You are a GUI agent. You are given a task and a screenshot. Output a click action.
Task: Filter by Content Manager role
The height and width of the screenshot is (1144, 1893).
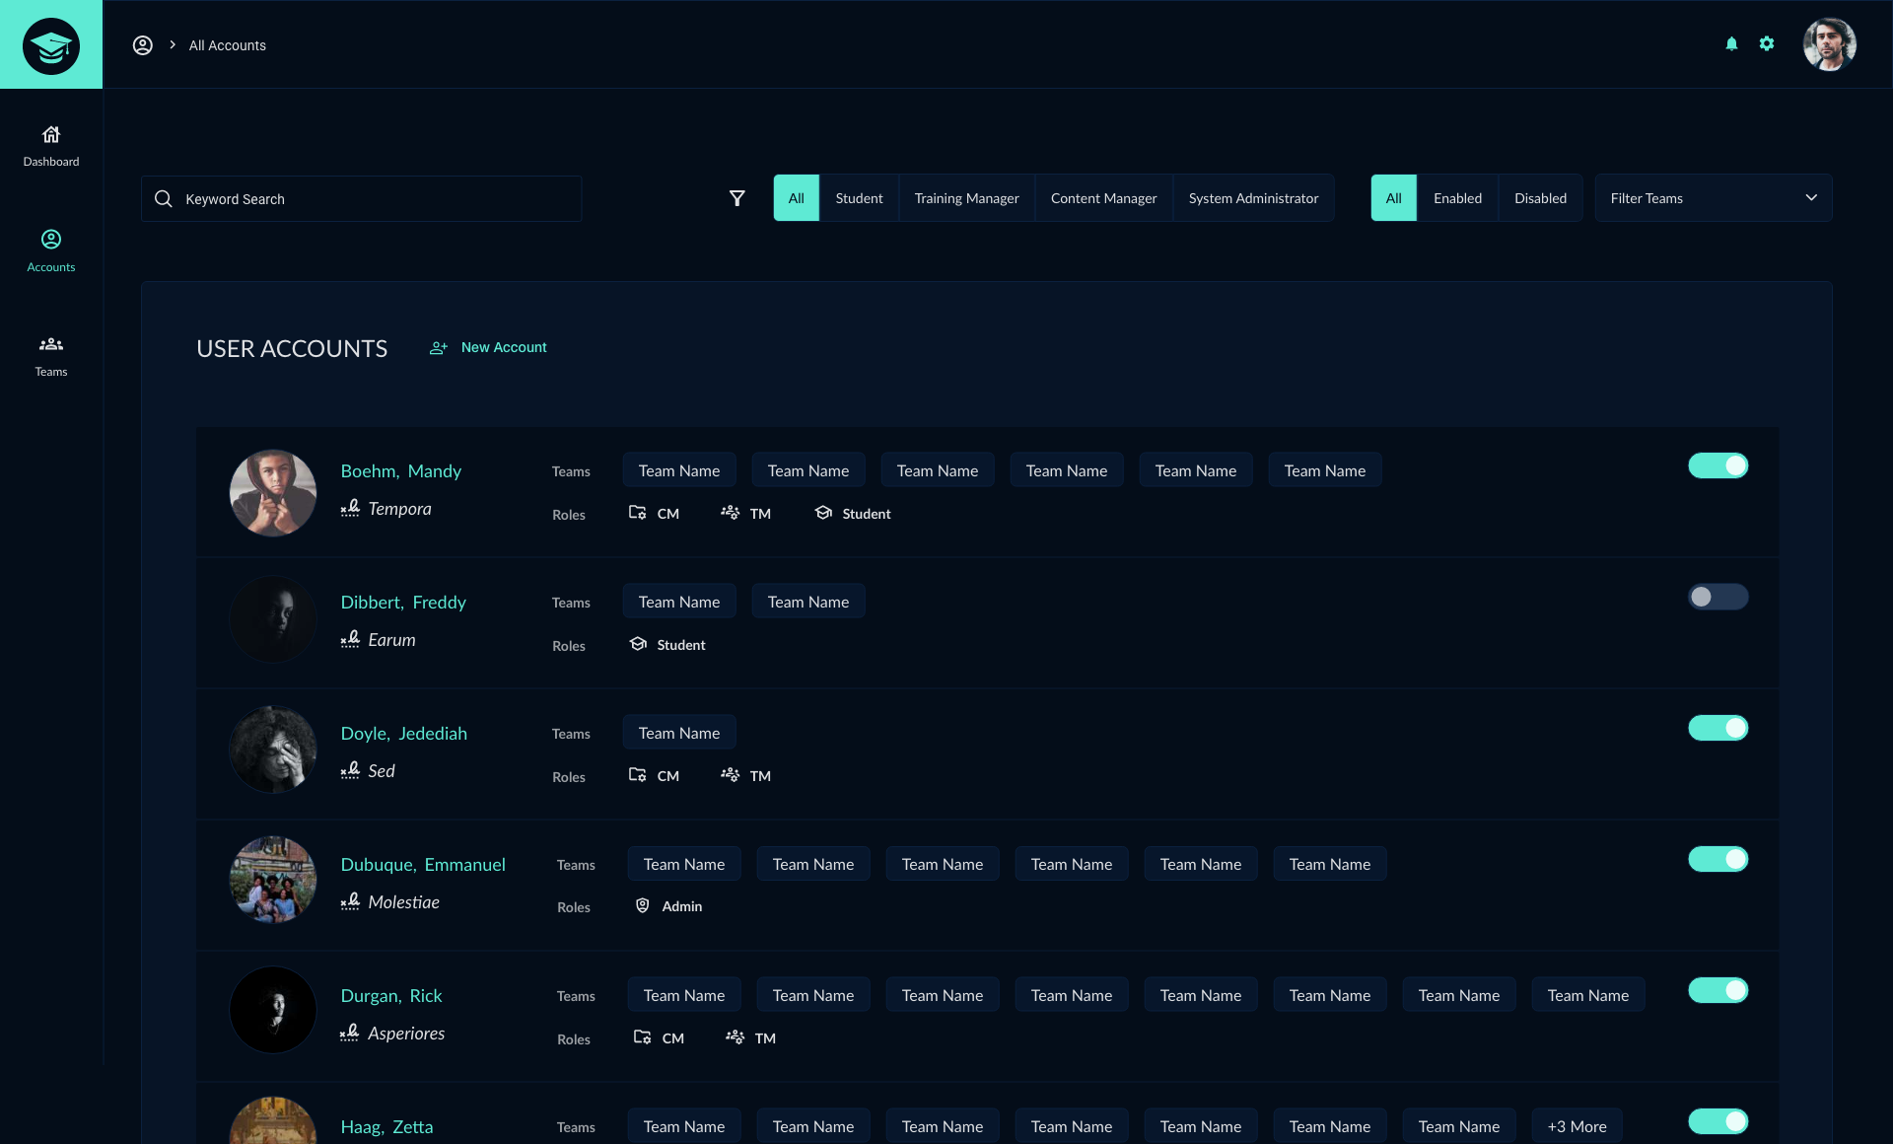1103,198
